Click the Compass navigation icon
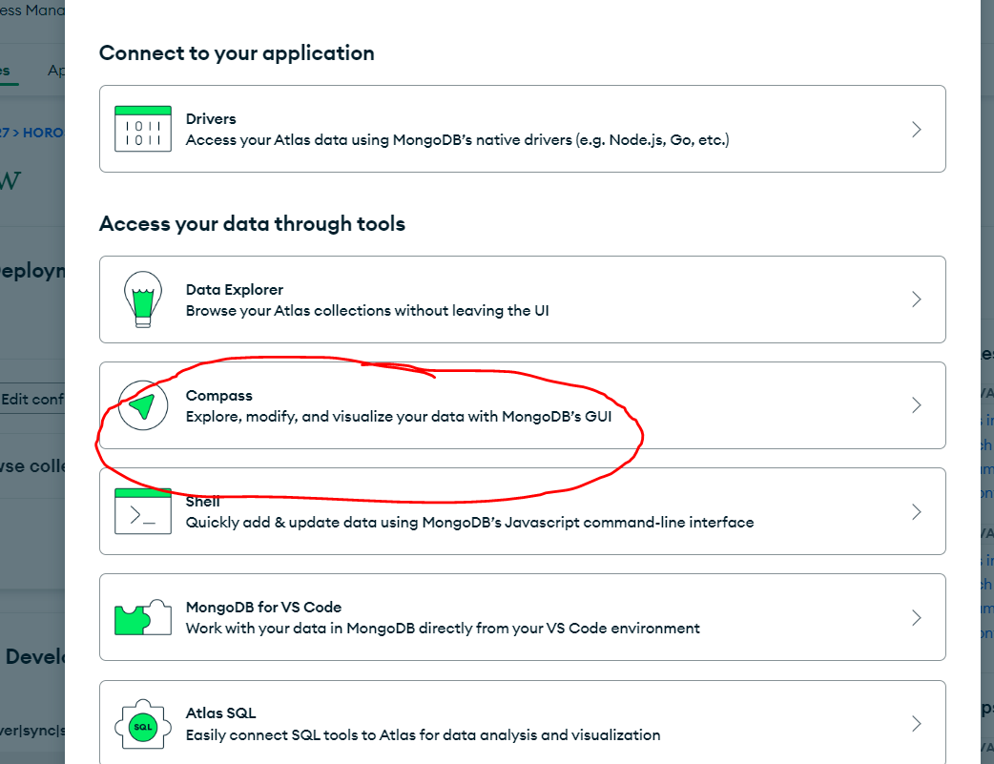Viewport: 994px width, 764px height. pos(143,405)
